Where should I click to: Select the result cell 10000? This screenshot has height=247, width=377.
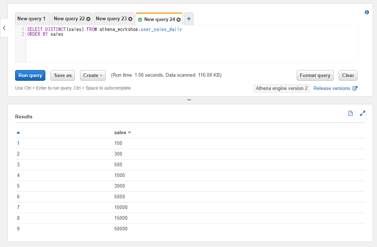121,207
